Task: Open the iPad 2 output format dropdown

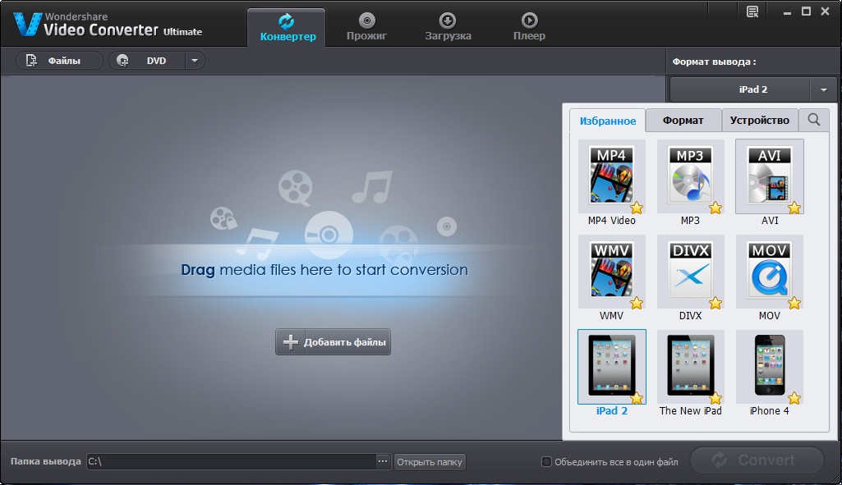Action: pyautogui.click(x=823, y=89)
